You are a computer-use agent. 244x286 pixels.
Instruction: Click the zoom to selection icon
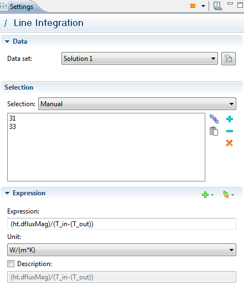tap(214, 119)
